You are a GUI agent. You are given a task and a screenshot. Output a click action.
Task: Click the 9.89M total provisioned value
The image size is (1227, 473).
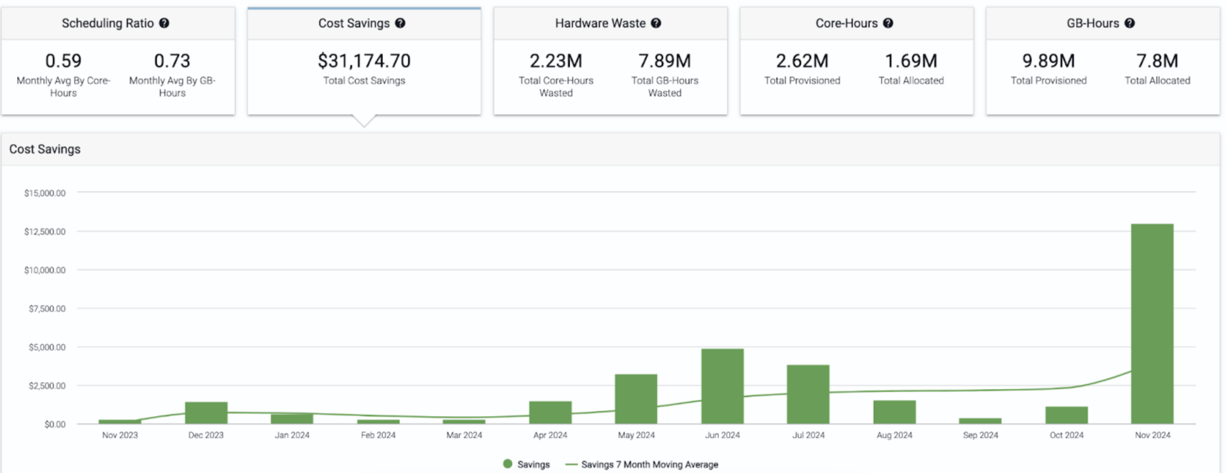[1048, 61]
